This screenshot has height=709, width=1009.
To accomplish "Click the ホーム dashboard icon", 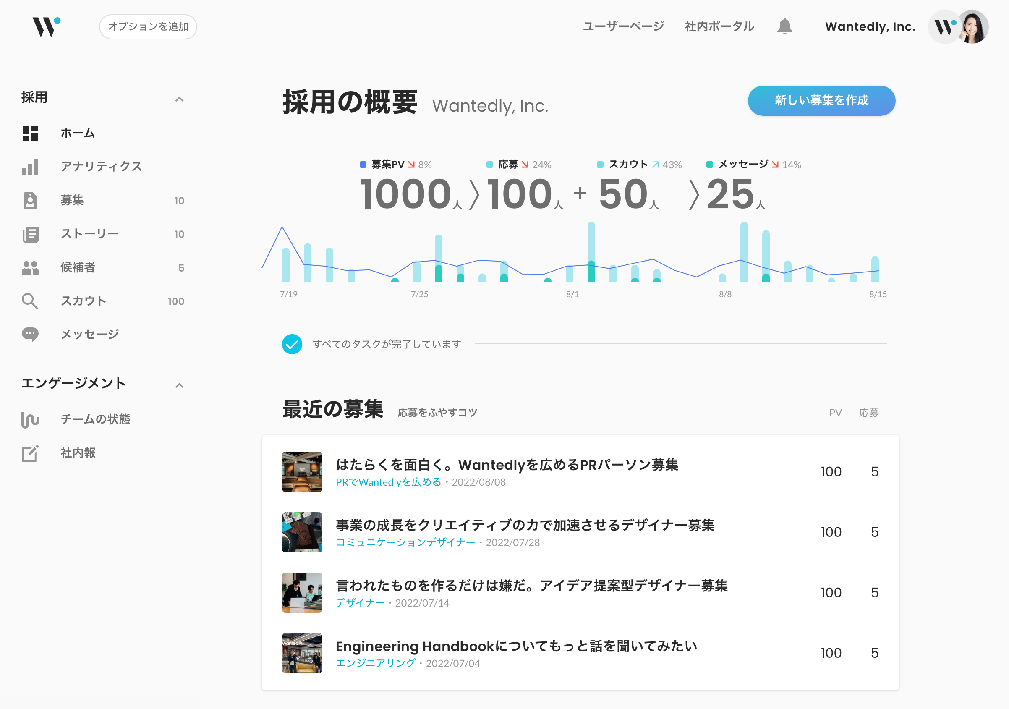I will coord(30,133).
